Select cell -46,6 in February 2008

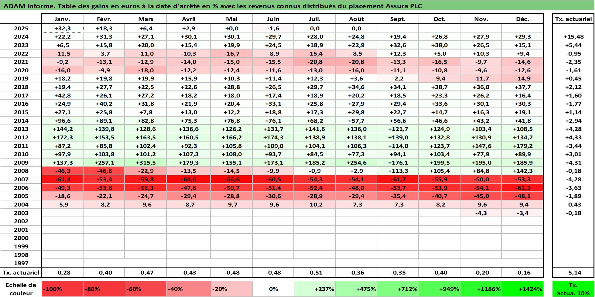[x=104, y=171]
